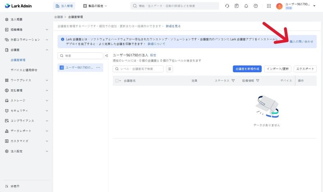Image resolution: width=323 pixels, height=192 pixels.
Task: Click the コンプライアンス sidebar icon
Action: [7, 121]
